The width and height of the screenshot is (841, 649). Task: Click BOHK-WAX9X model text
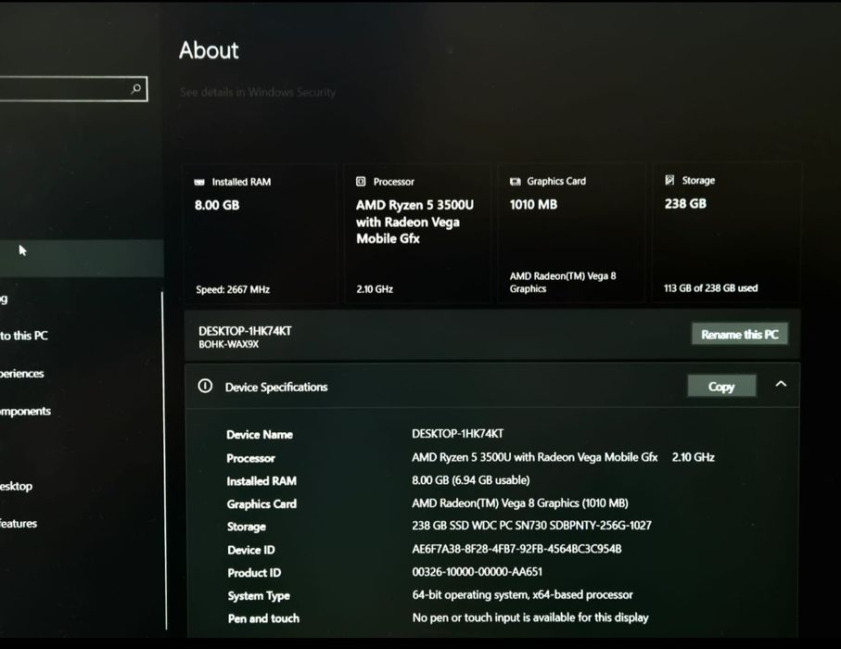[228, 344]
